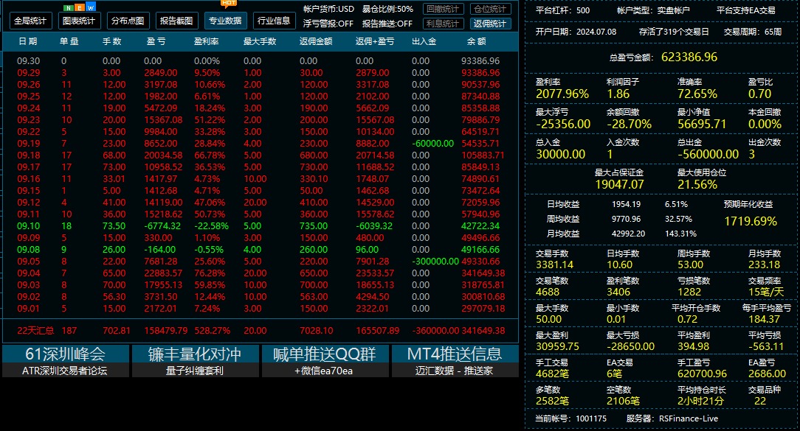Open the 分布点图 view
This screenshot has height=431, width=800.
(x=128, y=21)
